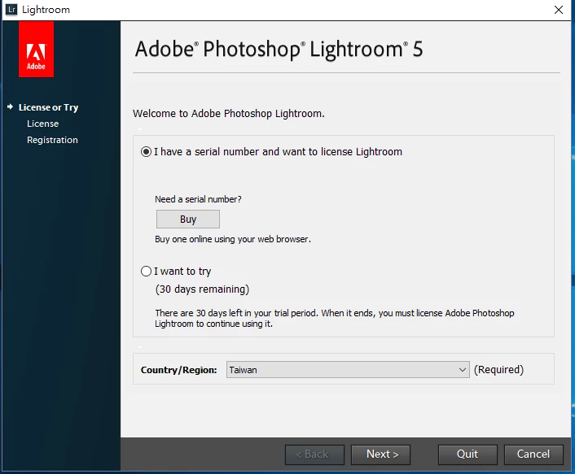This screenshot has height=474, width=575.
Task: Select the License step in sidebar
Action: [42, 124]
